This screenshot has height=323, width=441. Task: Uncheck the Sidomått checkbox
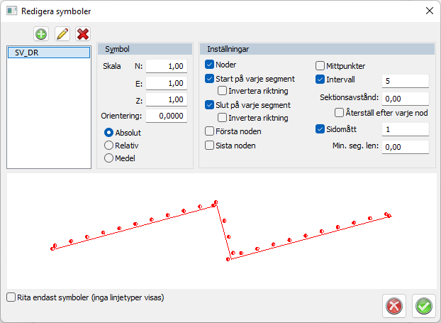click(320, 129)
